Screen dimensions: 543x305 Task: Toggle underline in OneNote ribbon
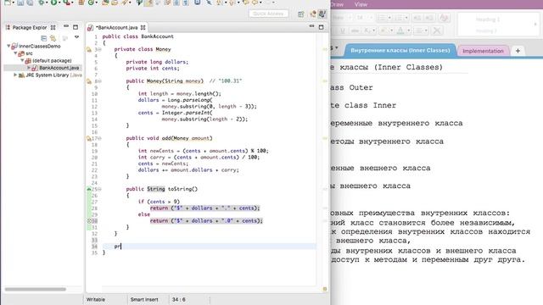pyautogui.click(x=343, y=30)
